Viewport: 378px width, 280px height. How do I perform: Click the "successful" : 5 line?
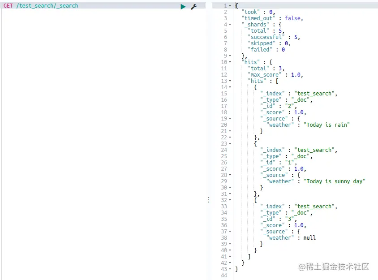point(274,37)
